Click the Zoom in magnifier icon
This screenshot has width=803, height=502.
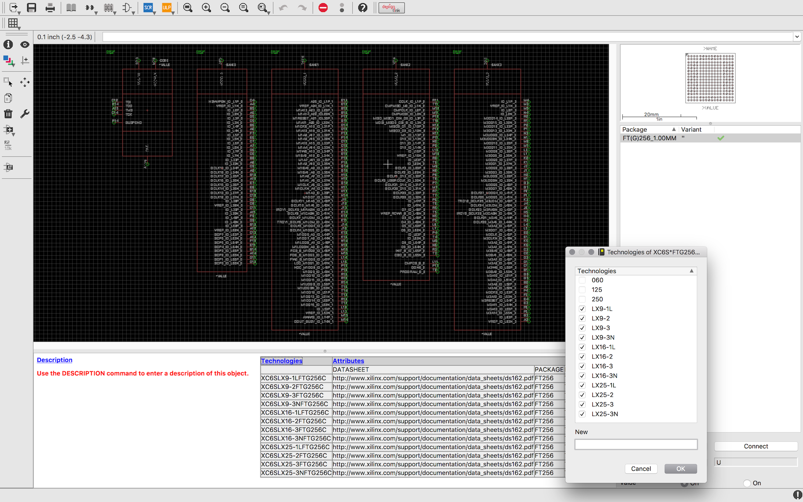pyautogui.click(x=206, y=8)
